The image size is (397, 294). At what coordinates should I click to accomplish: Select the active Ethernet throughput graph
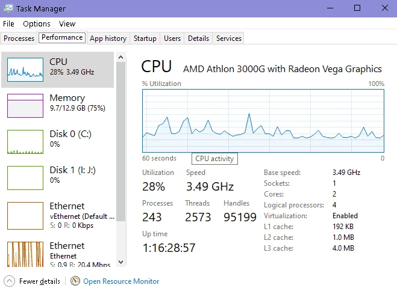25,254
